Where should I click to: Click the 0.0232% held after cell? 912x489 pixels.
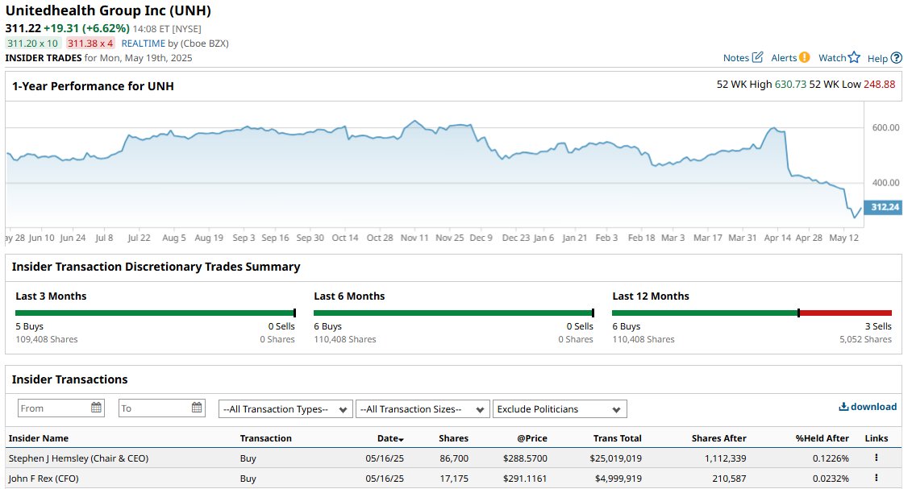click(831, 479)
